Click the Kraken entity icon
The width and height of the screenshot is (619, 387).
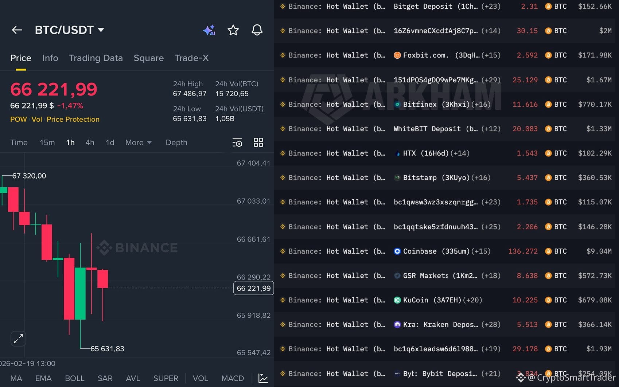(x=397, y=324)
